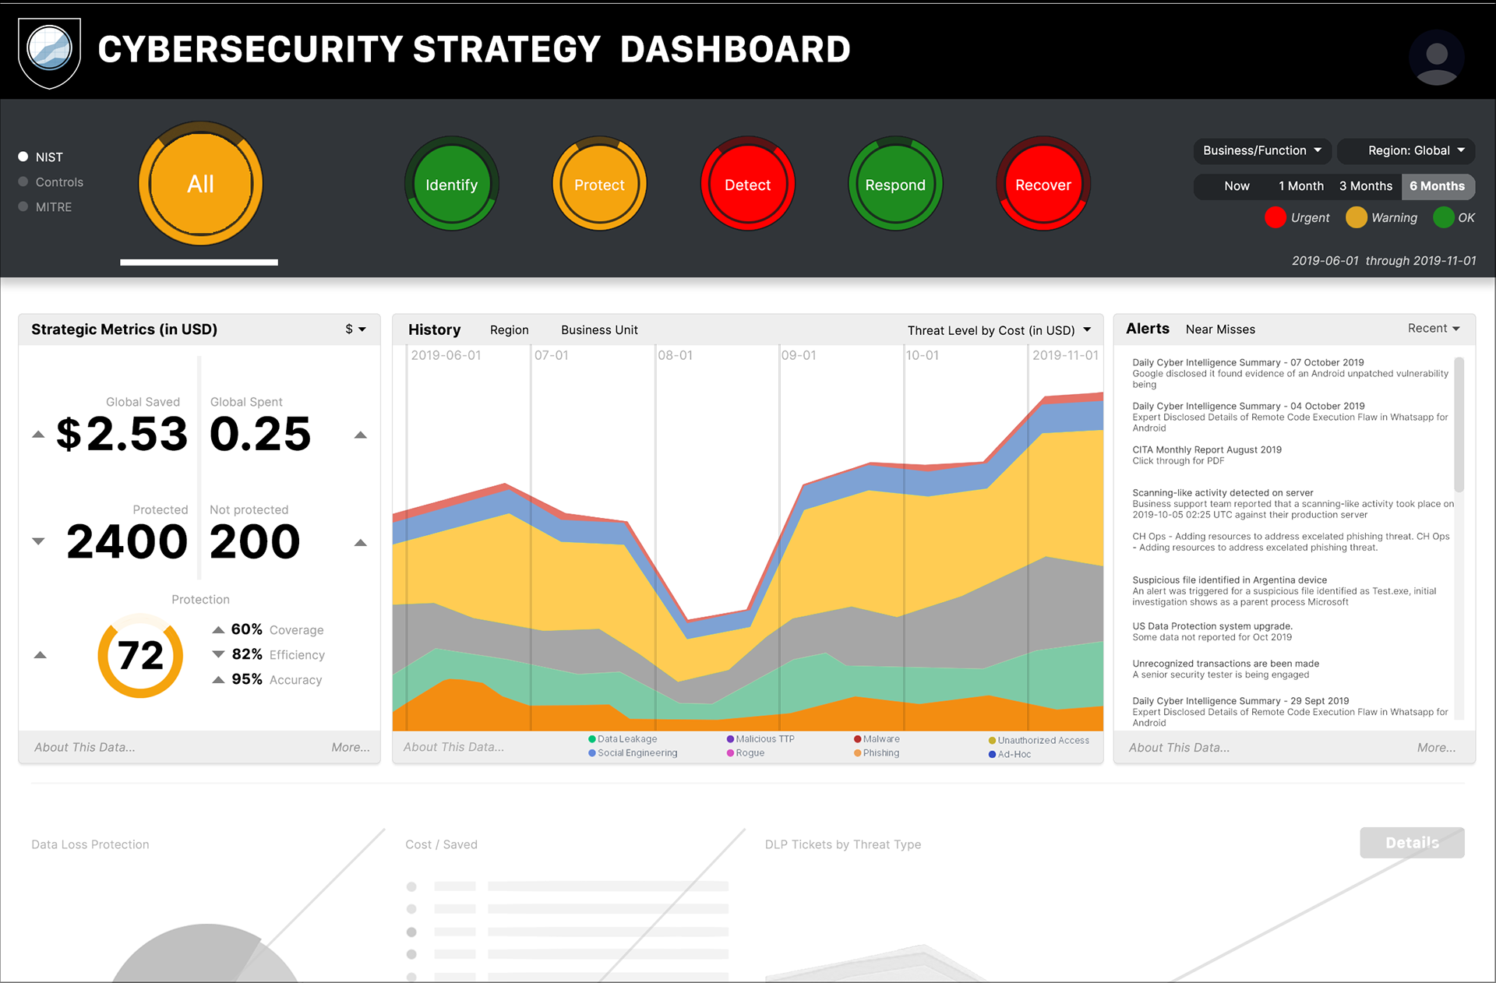Select the Identify green circle
Screen dimensions: 1496x983
[451, 185]
